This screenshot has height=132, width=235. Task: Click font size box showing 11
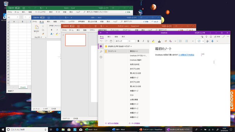131,41
